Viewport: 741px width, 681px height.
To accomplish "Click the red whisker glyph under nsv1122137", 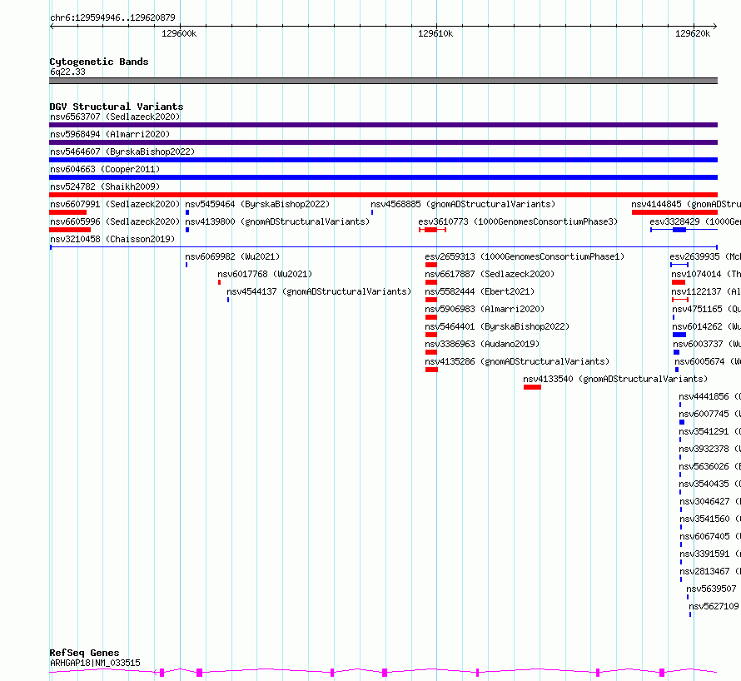I will [x=680, y=300].
